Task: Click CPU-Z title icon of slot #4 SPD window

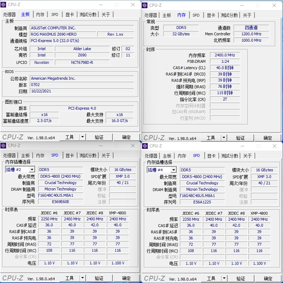Action: point(145,146)
